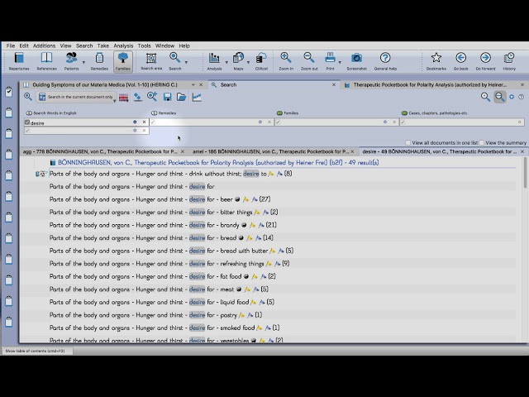
Task: Open the Remedies bottle icon
Action: [x=99, y=61]
